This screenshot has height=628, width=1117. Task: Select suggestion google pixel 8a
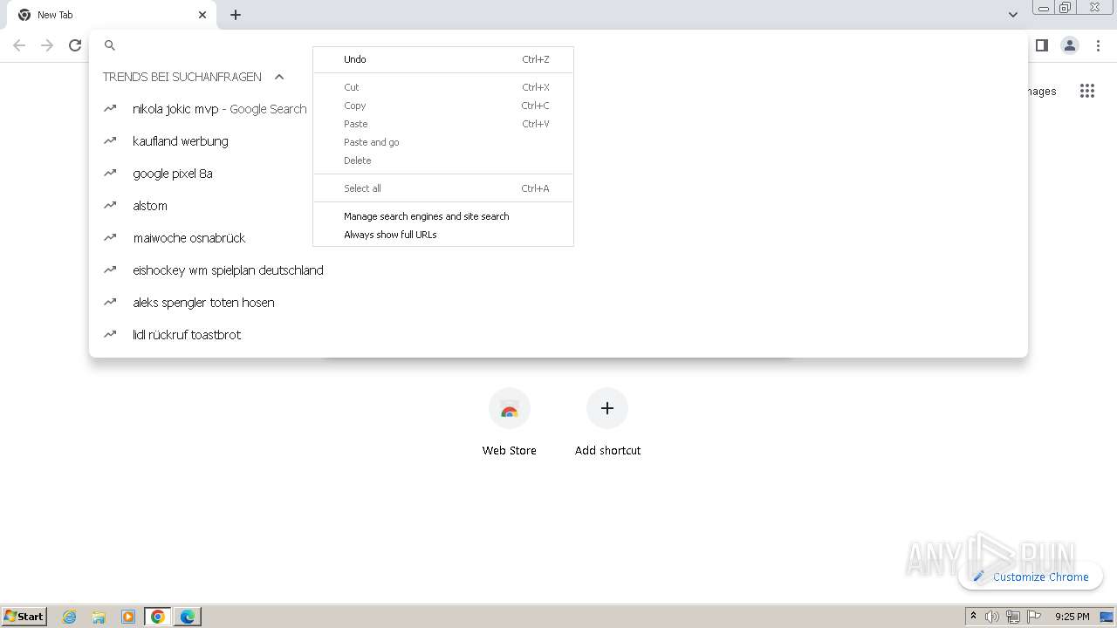[558, 174]
